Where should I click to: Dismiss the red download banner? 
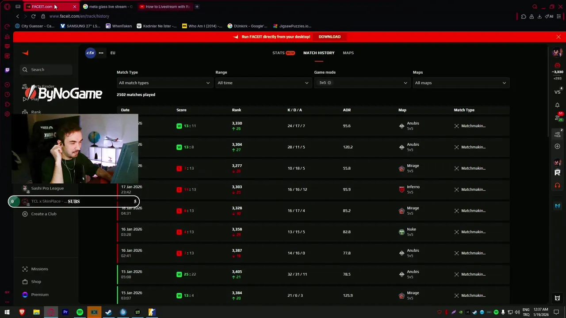(558, 37)
